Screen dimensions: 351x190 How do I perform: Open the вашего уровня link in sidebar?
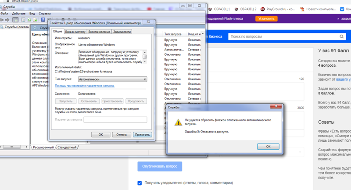pos(344,79)
